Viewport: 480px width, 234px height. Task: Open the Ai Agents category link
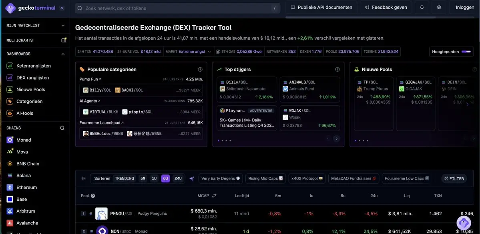(90, 101)
